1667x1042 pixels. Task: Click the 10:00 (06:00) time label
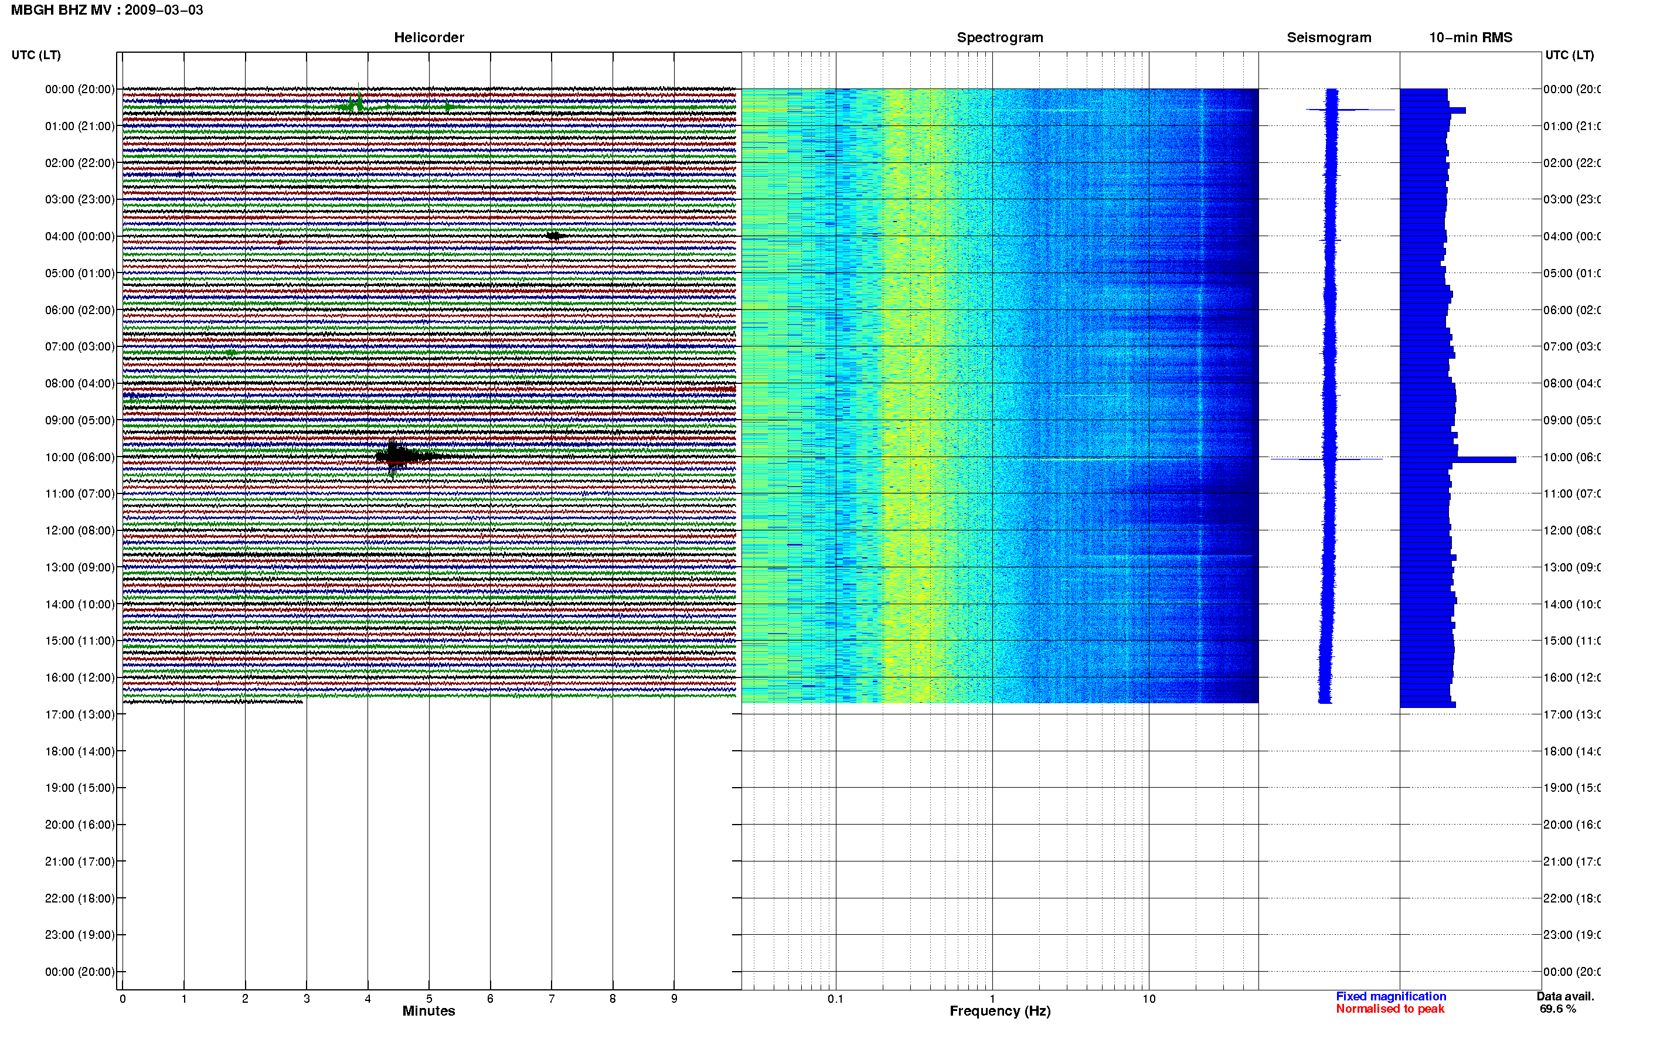tap(80, 457)
